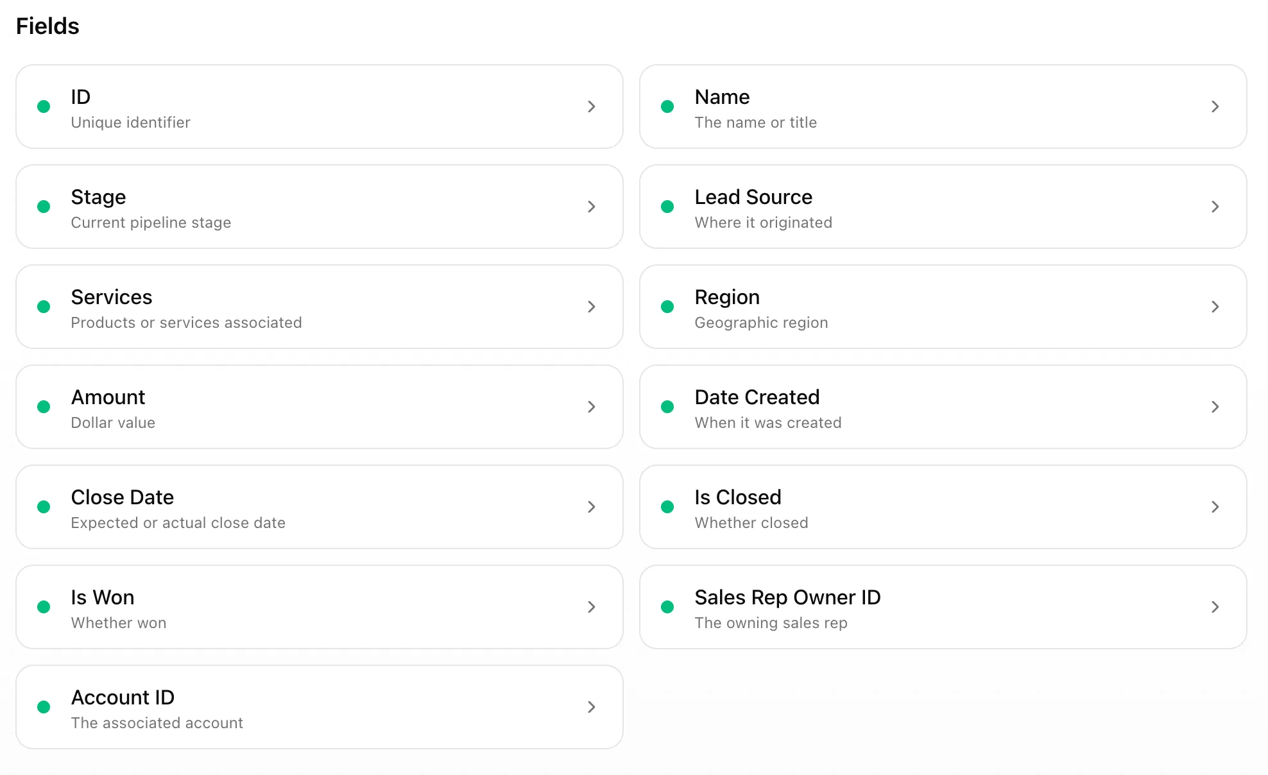Select the Amount field title
The width and height of the screenshot is (1268, 775).
[x=108, y=397]
